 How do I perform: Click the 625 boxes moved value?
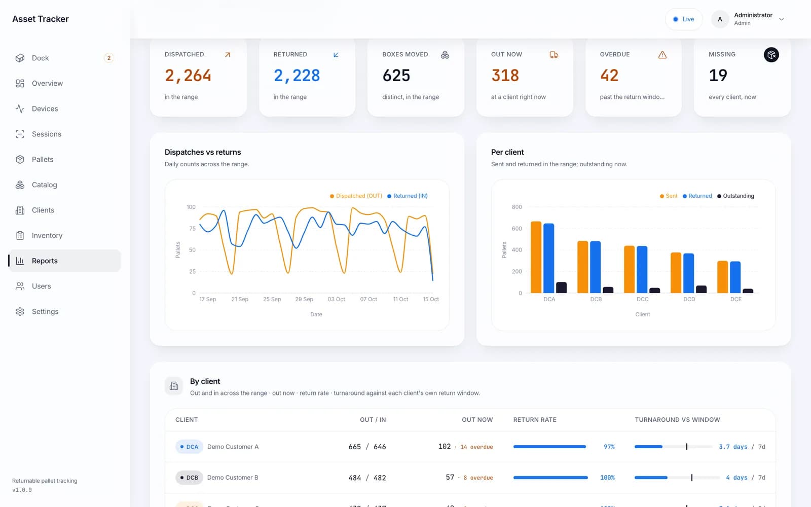(396, 76)
